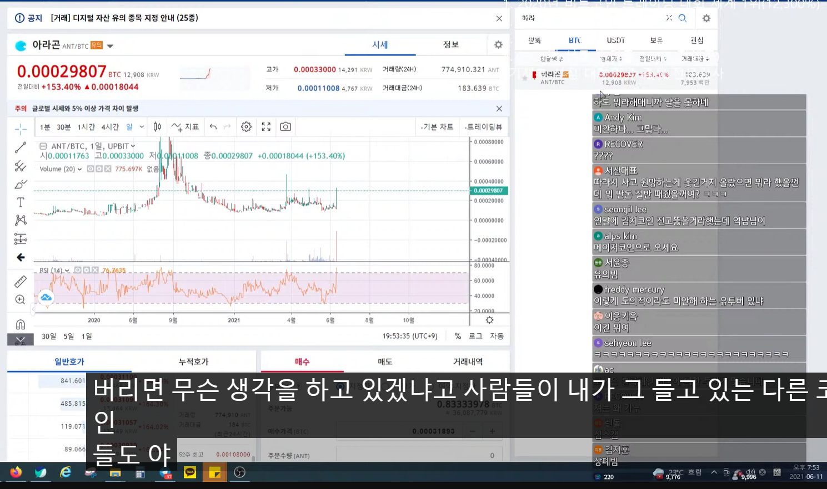Toggle percent (%) price scale
Screen dimensions: 827x489
458,336
